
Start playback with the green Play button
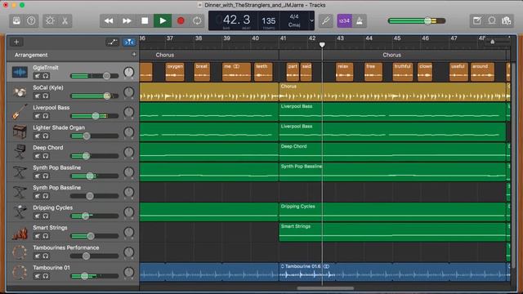(163, 20)
